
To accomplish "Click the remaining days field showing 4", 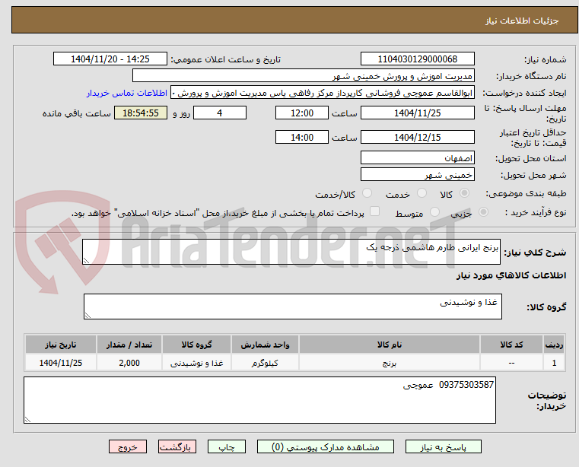I will coord(220,113).
